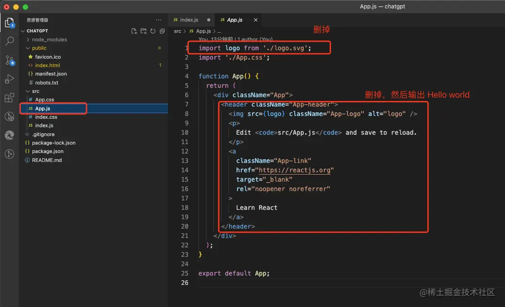Close the App.js editor tab
The width and height of the screenshot is (505, 307).
(x=255, y=20)
